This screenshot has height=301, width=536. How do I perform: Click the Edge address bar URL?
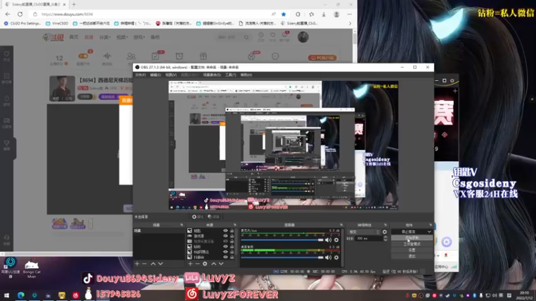click(67, 14)
